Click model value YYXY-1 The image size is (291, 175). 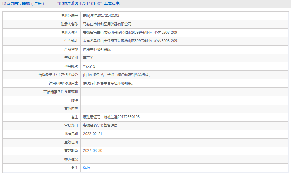[89, 66]
